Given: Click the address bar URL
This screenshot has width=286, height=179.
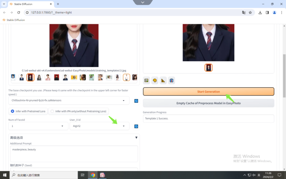Looking at the screenshot, I should [51, 12].
